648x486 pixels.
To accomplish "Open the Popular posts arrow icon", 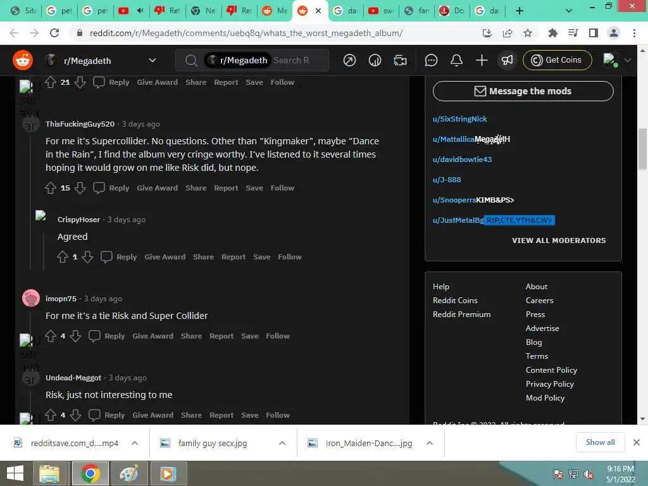I will coord(349,60).
